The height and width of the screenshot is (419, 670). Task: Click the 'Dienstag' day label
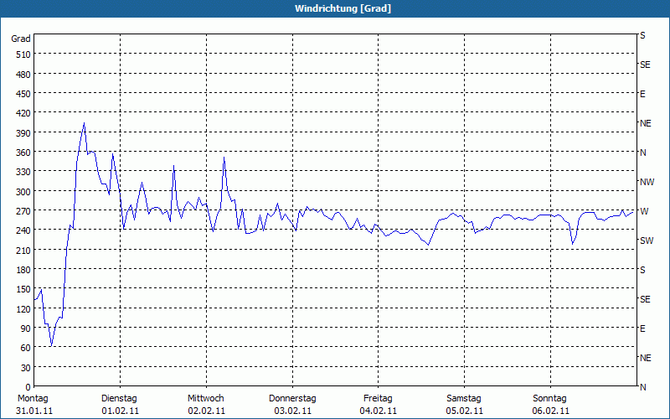pos(119,399)
